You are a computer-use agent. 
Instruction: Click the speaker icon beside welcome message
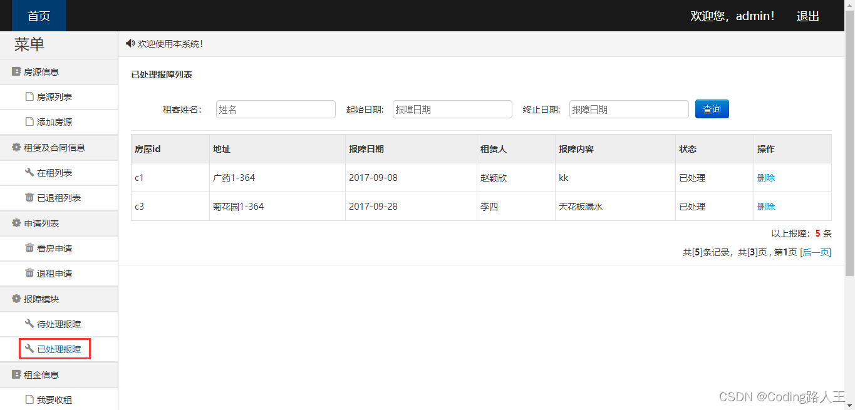click(x=130, y=43)
